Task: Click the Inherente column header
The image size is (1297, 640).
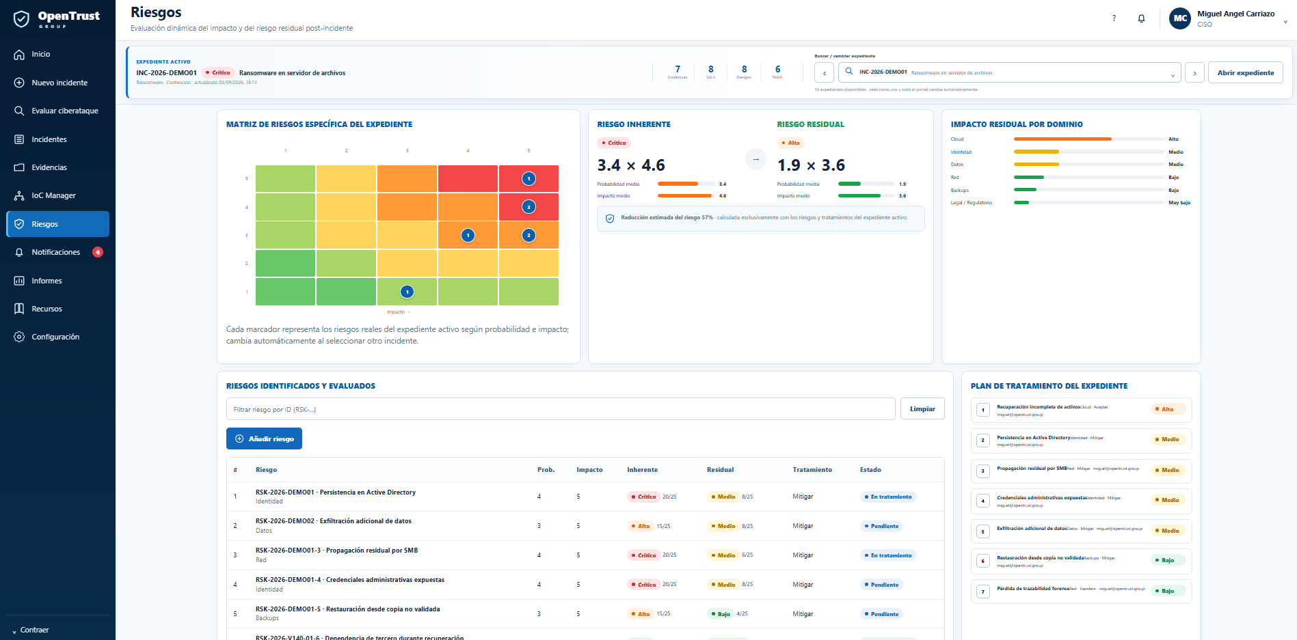Action: [x=642, y=470]
